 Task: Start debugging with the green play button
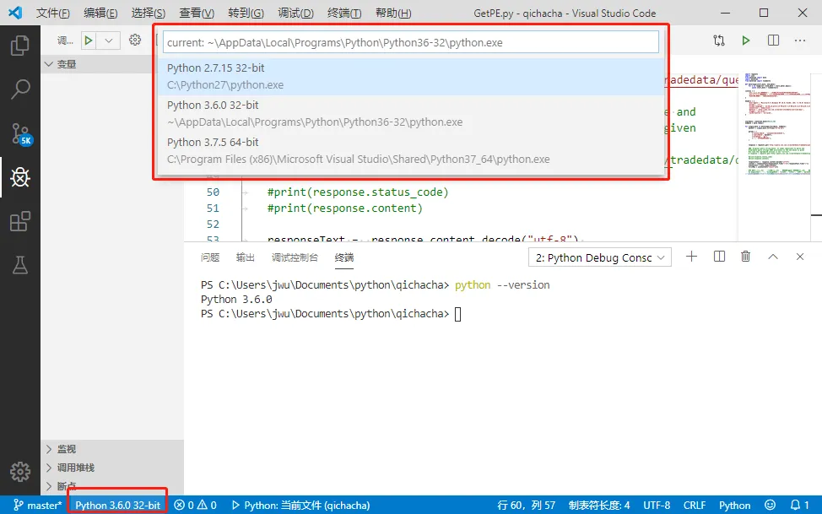(x=89, y=41)
